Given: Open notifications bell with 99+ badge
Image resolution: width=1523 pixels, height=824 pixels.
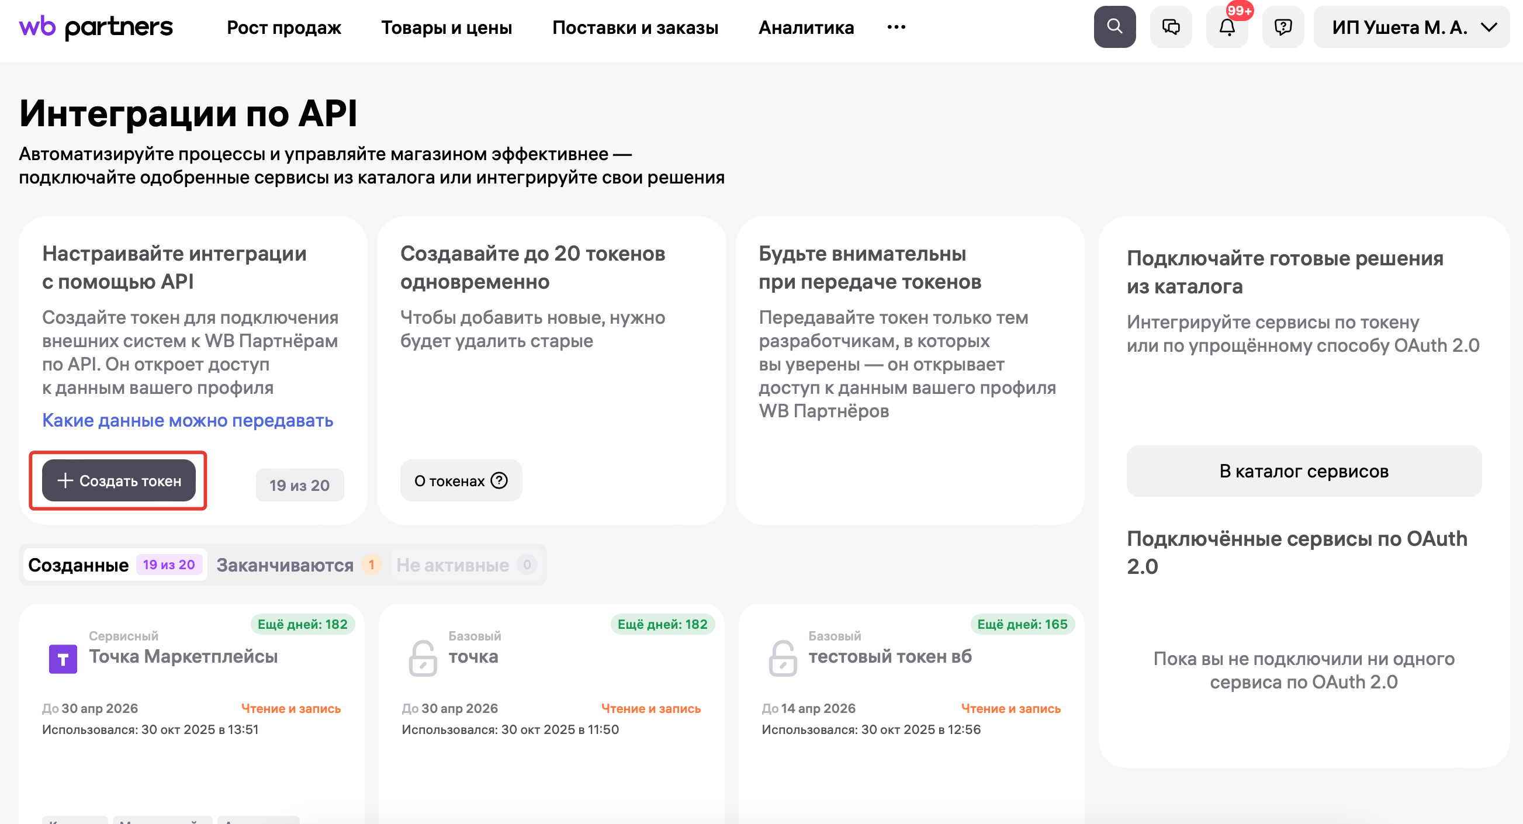Looking at the screenshot, I should click(1227, 27).
